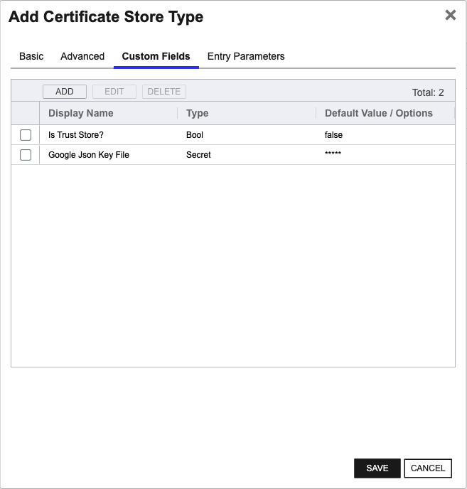Image resolution: width=467 pixels, height=489 pixels.
Task: Select the Custom Fields tab
Action: [156, 56]
